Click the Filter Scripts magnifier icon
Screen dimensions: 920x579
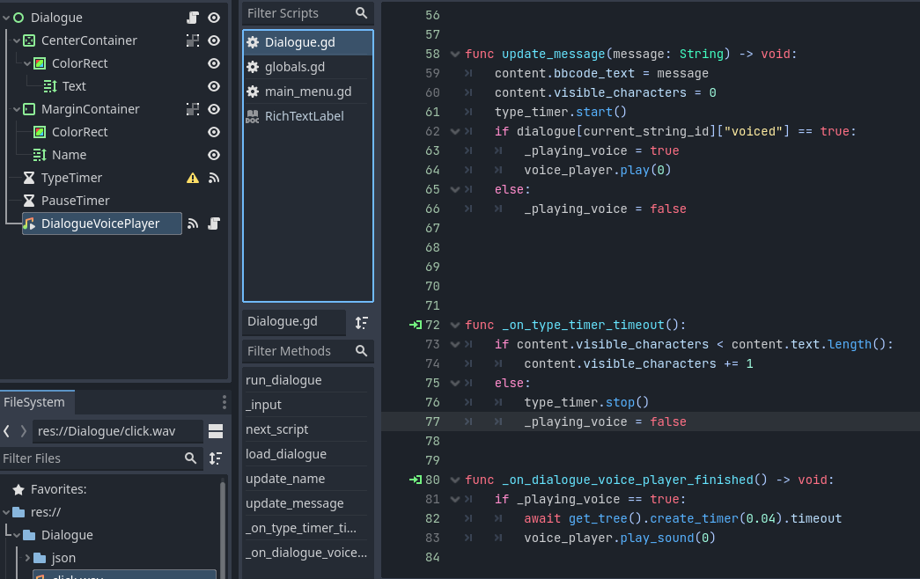click(x=362, y=13)
